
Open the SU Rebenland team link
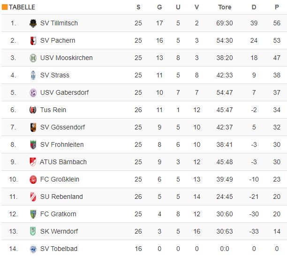pos(61,197)
